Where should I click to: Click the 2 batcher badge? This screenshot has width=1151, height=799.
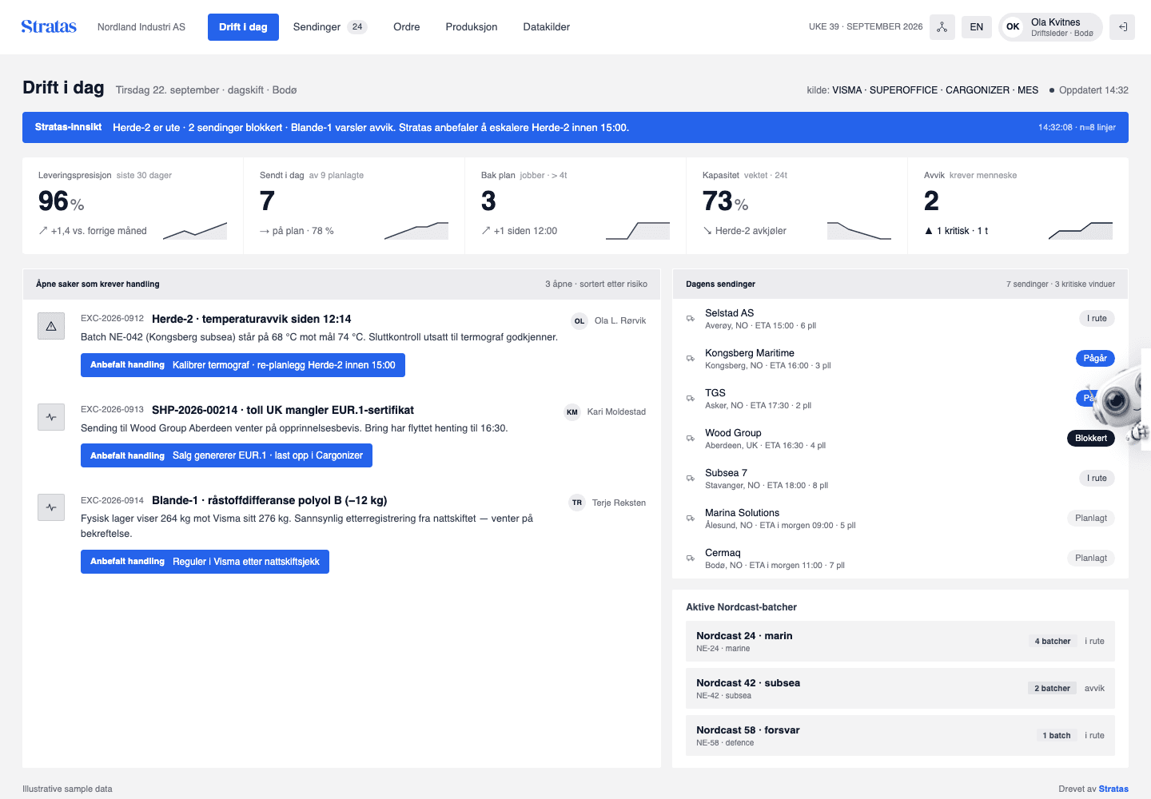(1052, 688)
